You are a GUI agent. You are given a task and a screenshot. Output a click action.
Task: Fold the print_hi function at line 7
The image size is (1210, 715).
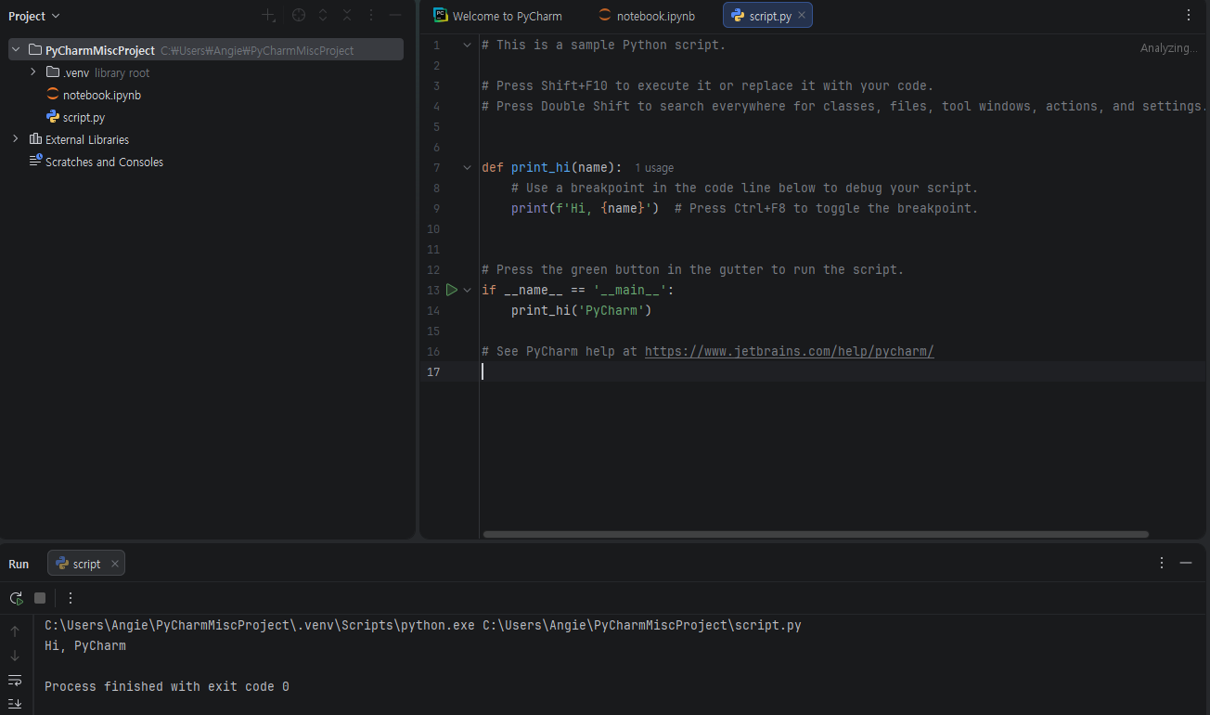click(x=468, y=167)
